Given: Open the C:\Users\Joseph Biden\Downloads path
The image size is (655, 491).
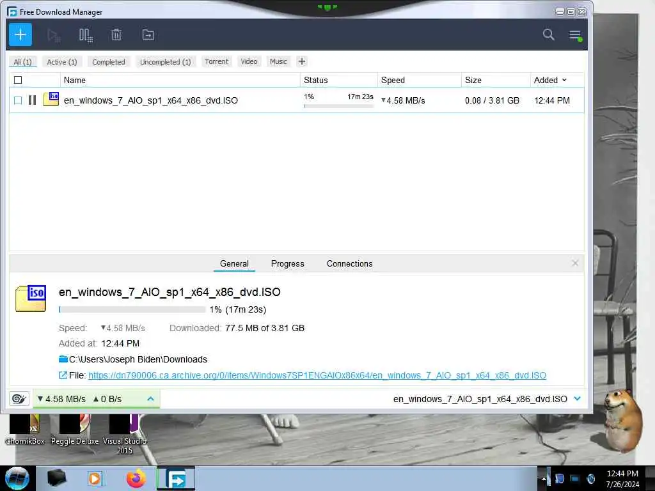Looking at the screenshot, I should point(138,359).
